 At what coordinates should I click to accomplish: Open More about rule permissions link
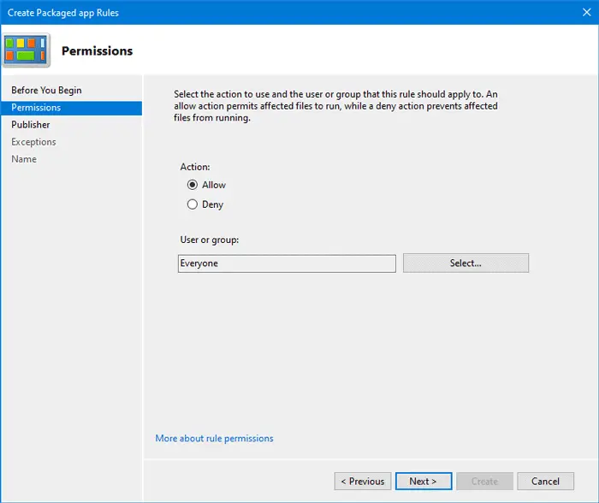pos(214,439)
